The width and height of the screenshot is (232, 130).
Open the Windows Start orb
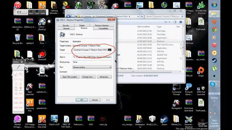[214, 5]
